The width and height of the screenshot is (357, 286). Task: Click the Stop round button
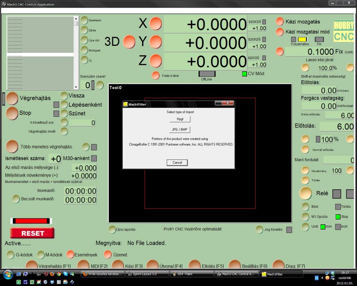pos(12,113)
